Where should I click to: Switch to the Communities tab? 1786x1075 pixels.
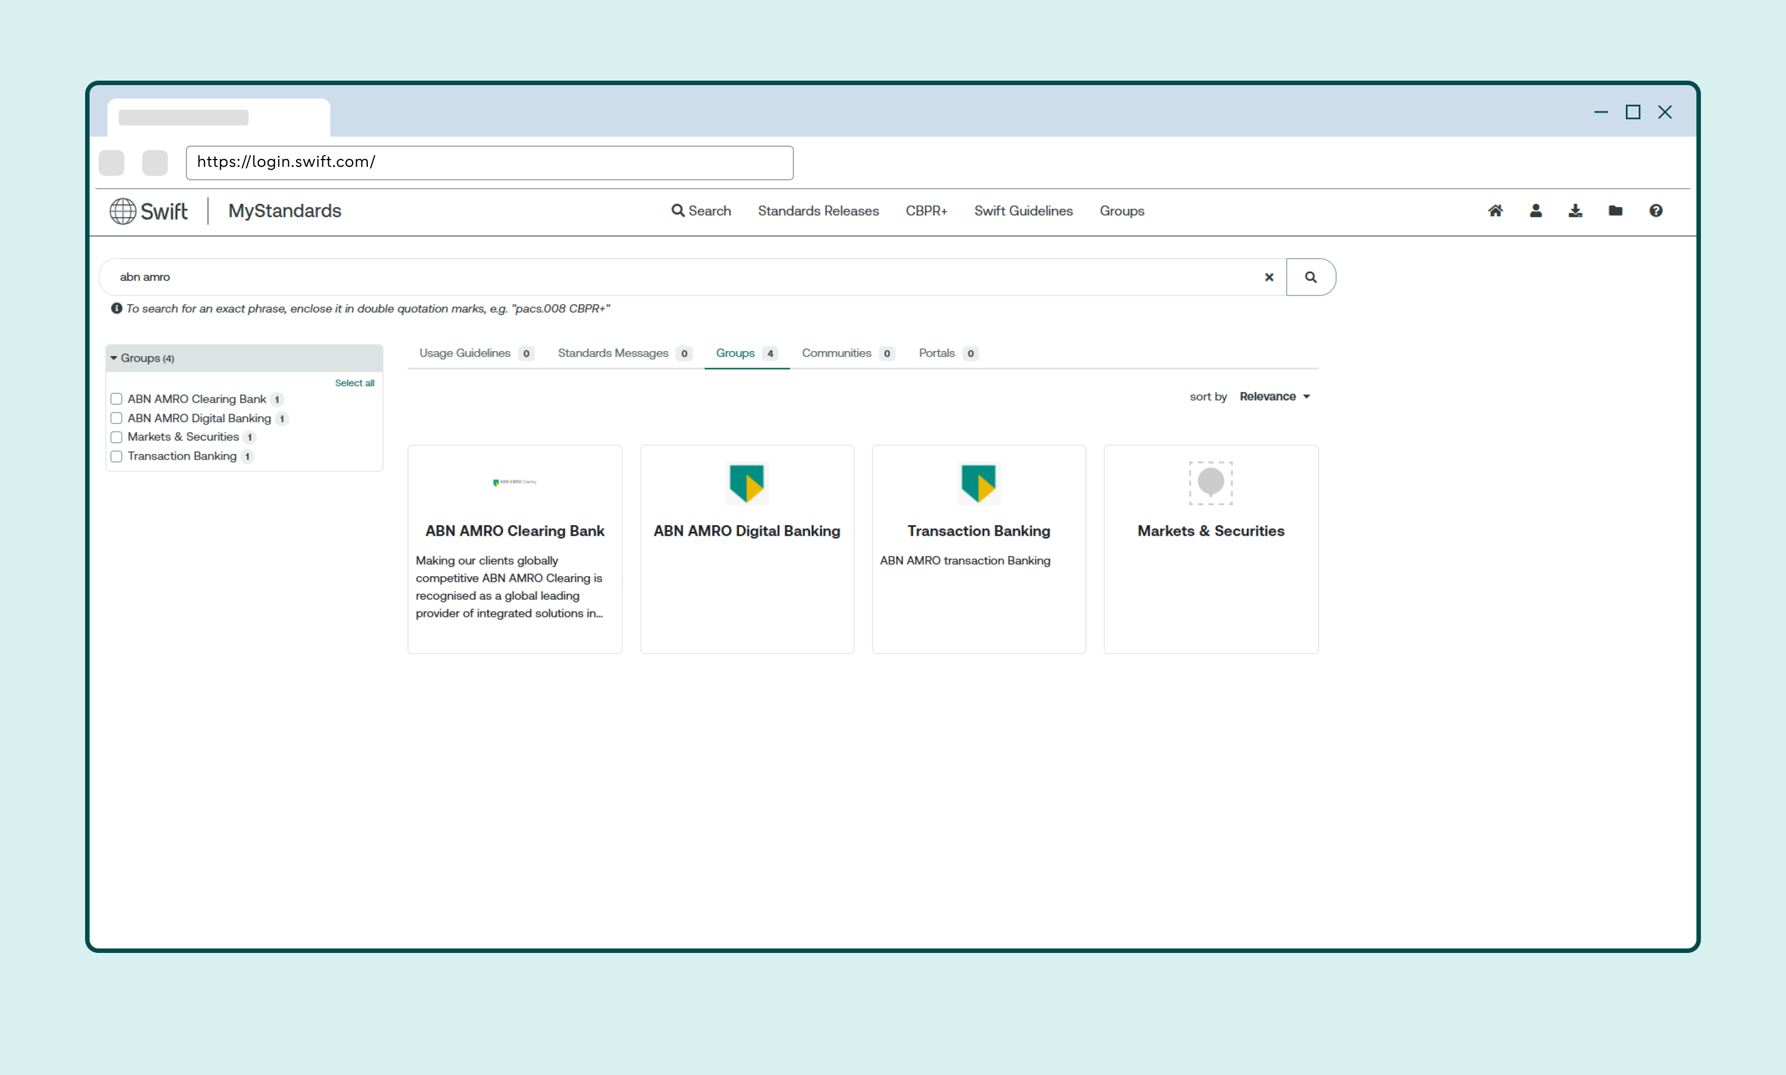pyautogui.click(x=848, y=353)
